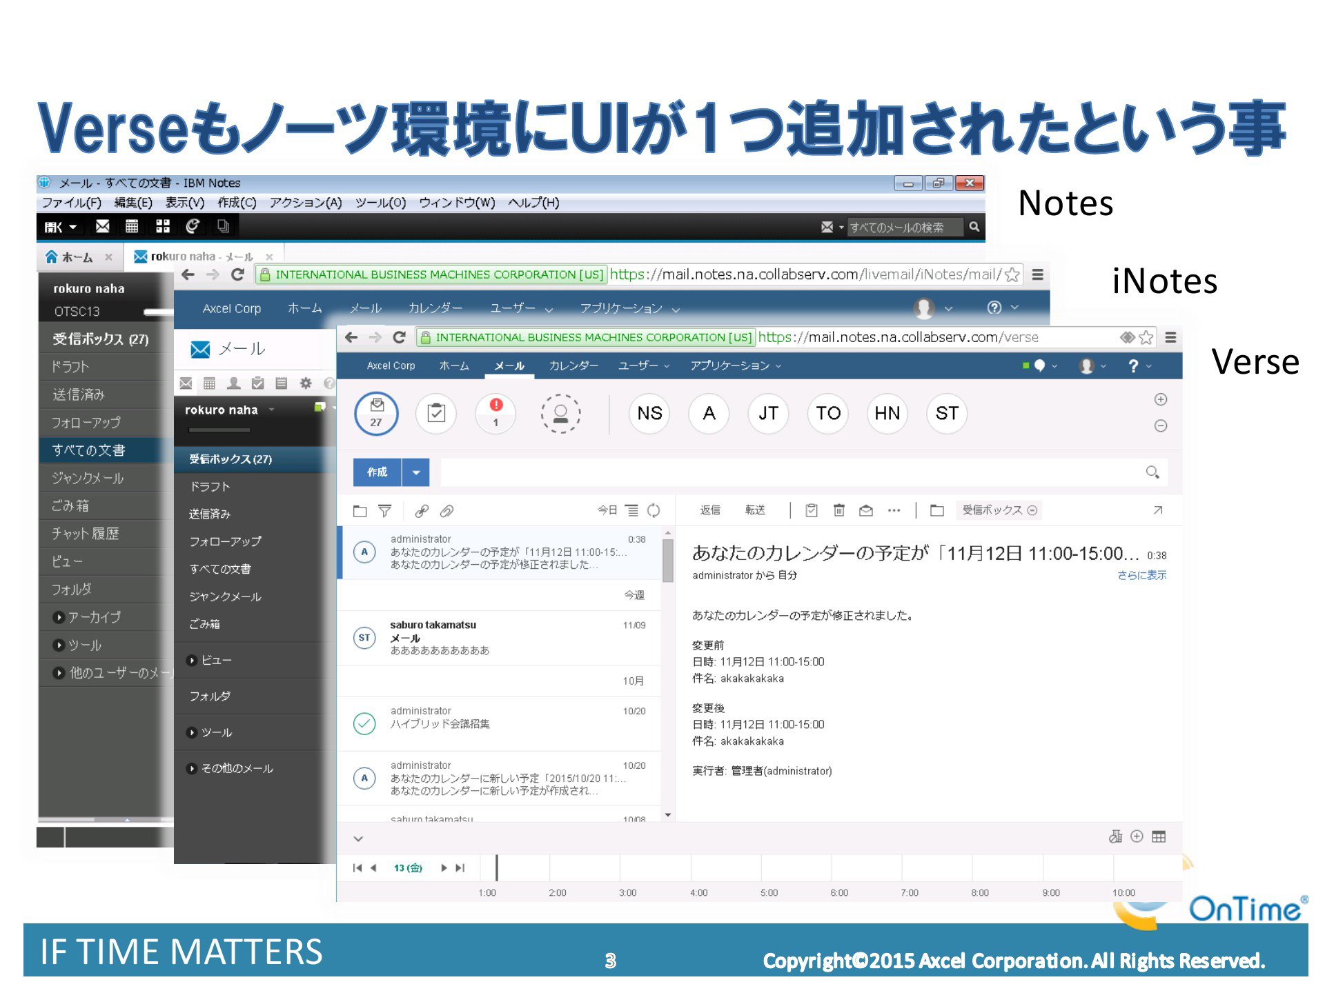This screenshot has width=1325, height=993.
Task: Click the refresh icon above the mail list
Action: click(x=654, y=511)
